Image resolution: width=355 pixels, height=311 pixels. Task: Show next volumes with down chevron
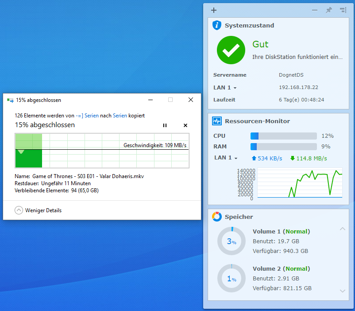click(x=343, y=291)
